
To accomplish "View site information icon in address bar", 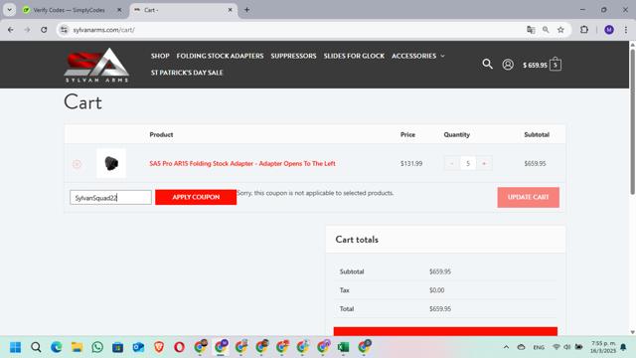I will click(64, 30).
